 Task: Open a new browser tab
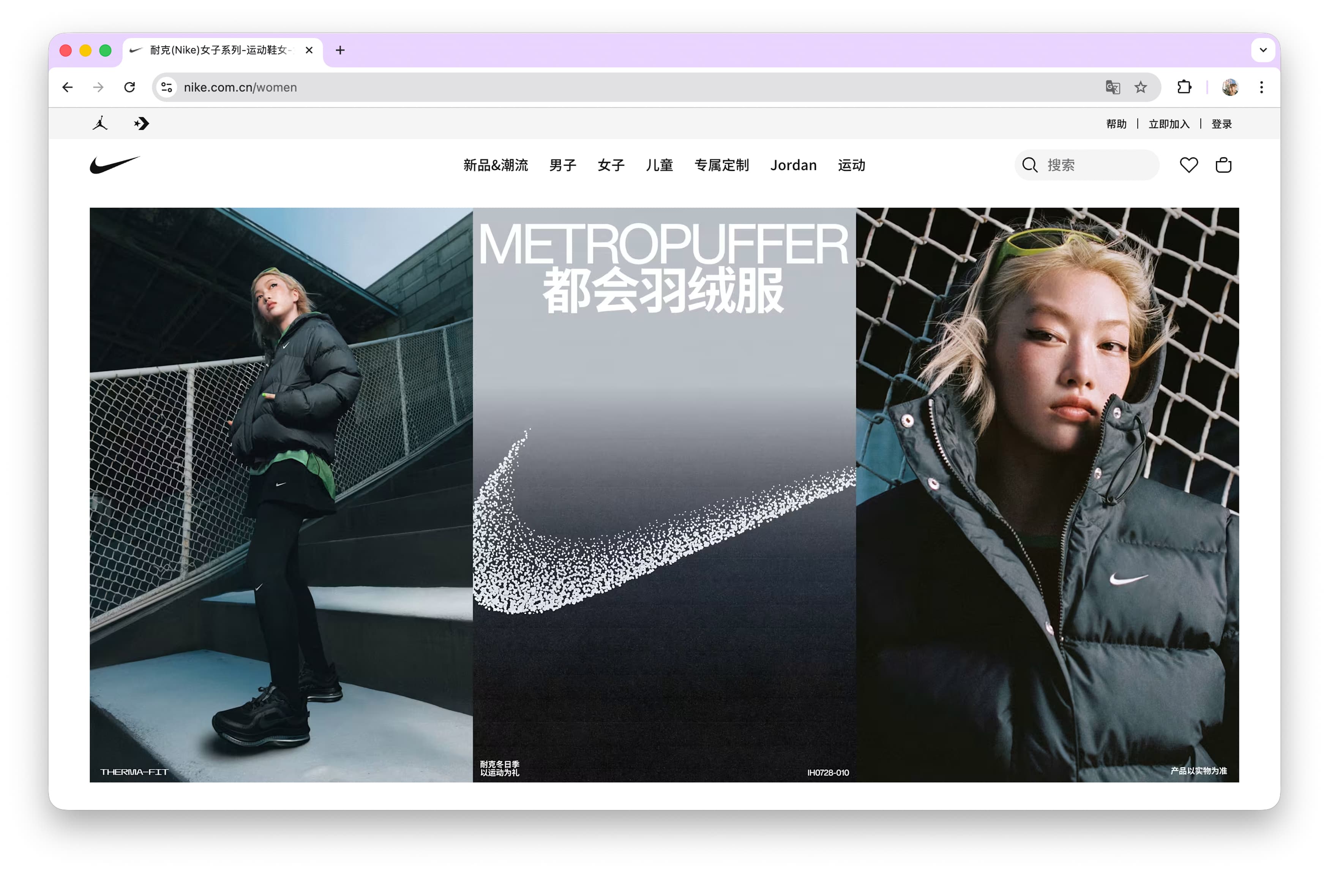tap(340, 50)
